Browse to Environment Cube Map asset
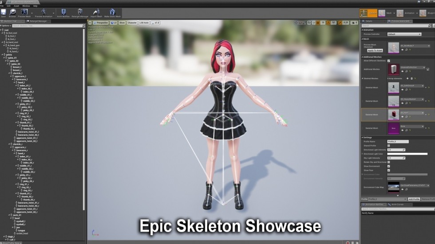 (407, 190)
